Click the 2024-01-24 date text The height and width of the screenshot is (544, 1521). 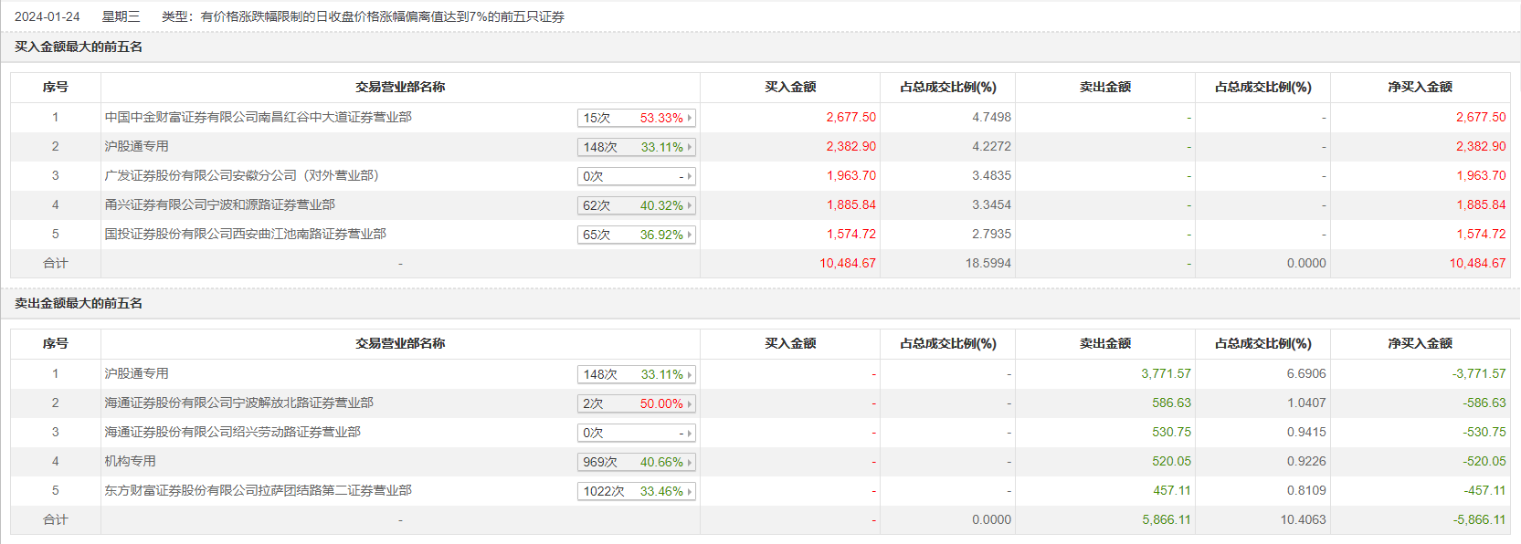[47, 16]
